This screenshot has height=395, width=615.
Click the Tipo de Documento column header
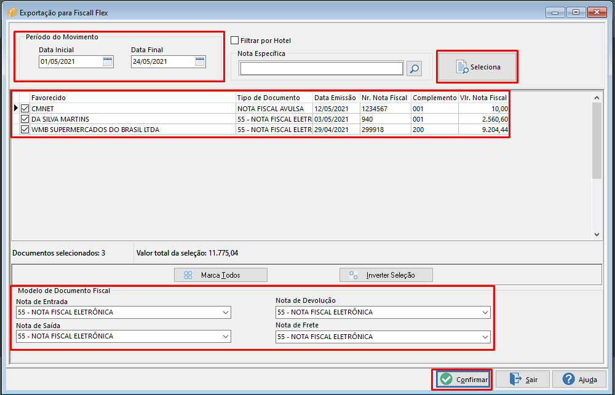274,98
